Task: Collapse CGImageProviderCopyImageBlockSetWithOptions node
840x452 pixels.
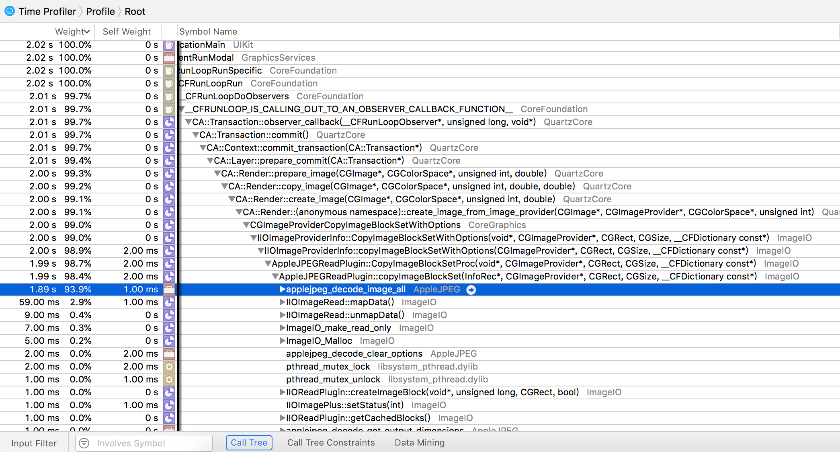Action: (x=246, y=225)
